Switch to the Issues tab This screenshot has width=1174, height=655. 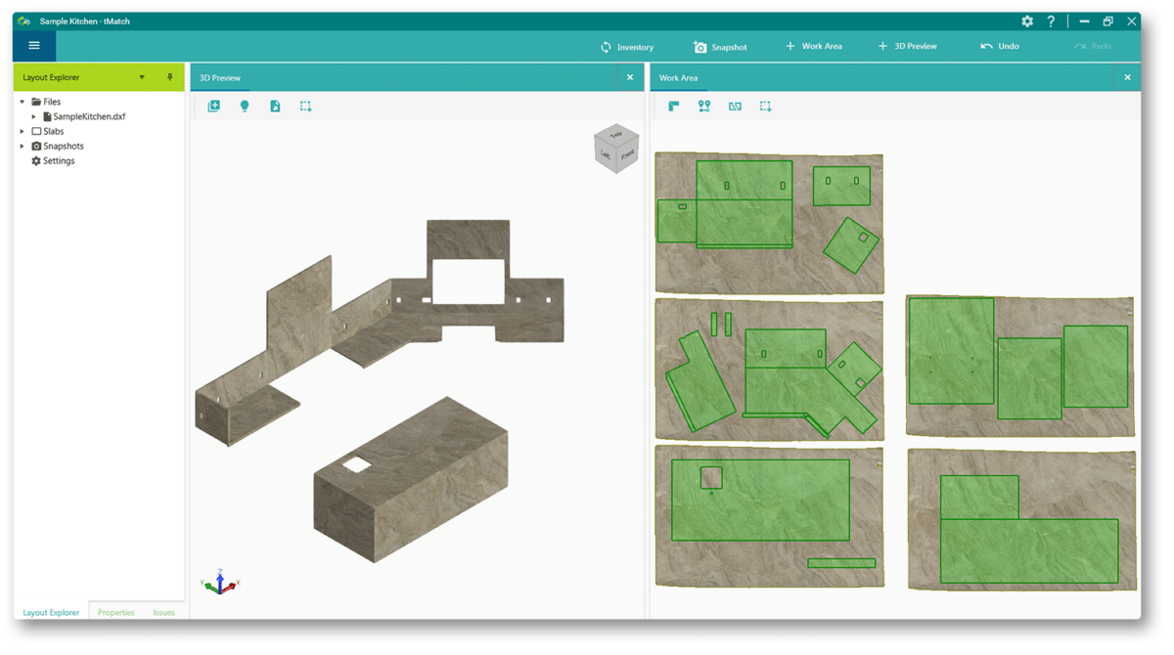click(x=163, y=612)
